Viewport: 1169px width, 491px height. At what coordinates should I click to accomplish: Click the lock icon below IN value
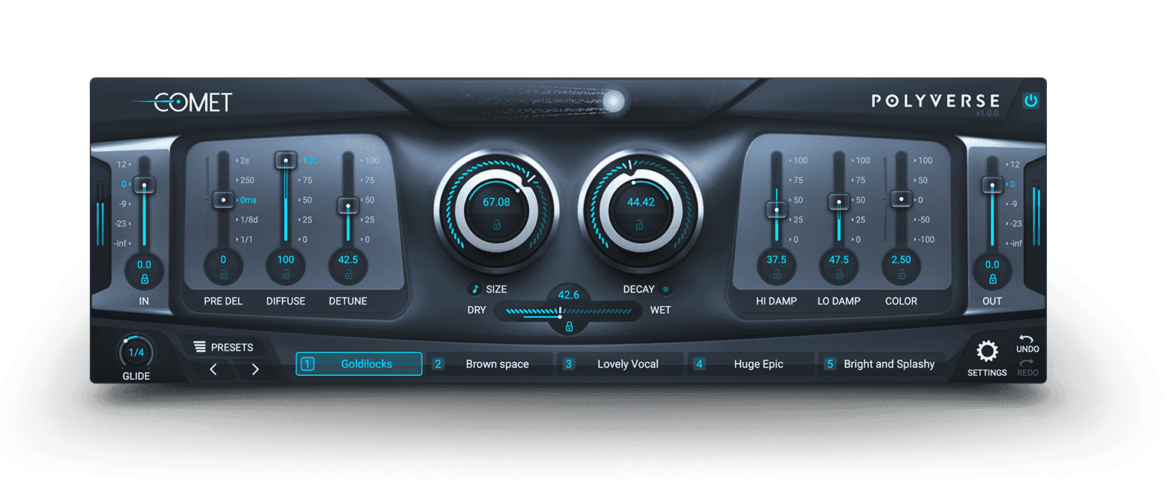pos(144,279)
